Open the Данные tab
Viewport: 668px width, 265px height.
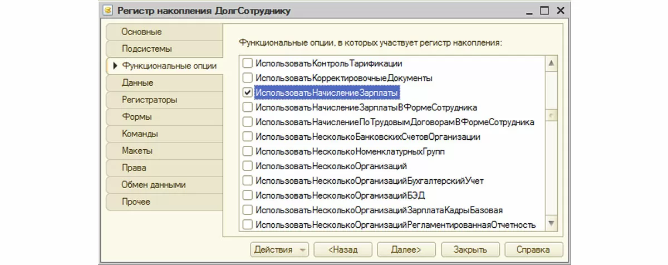coord(164,82)
